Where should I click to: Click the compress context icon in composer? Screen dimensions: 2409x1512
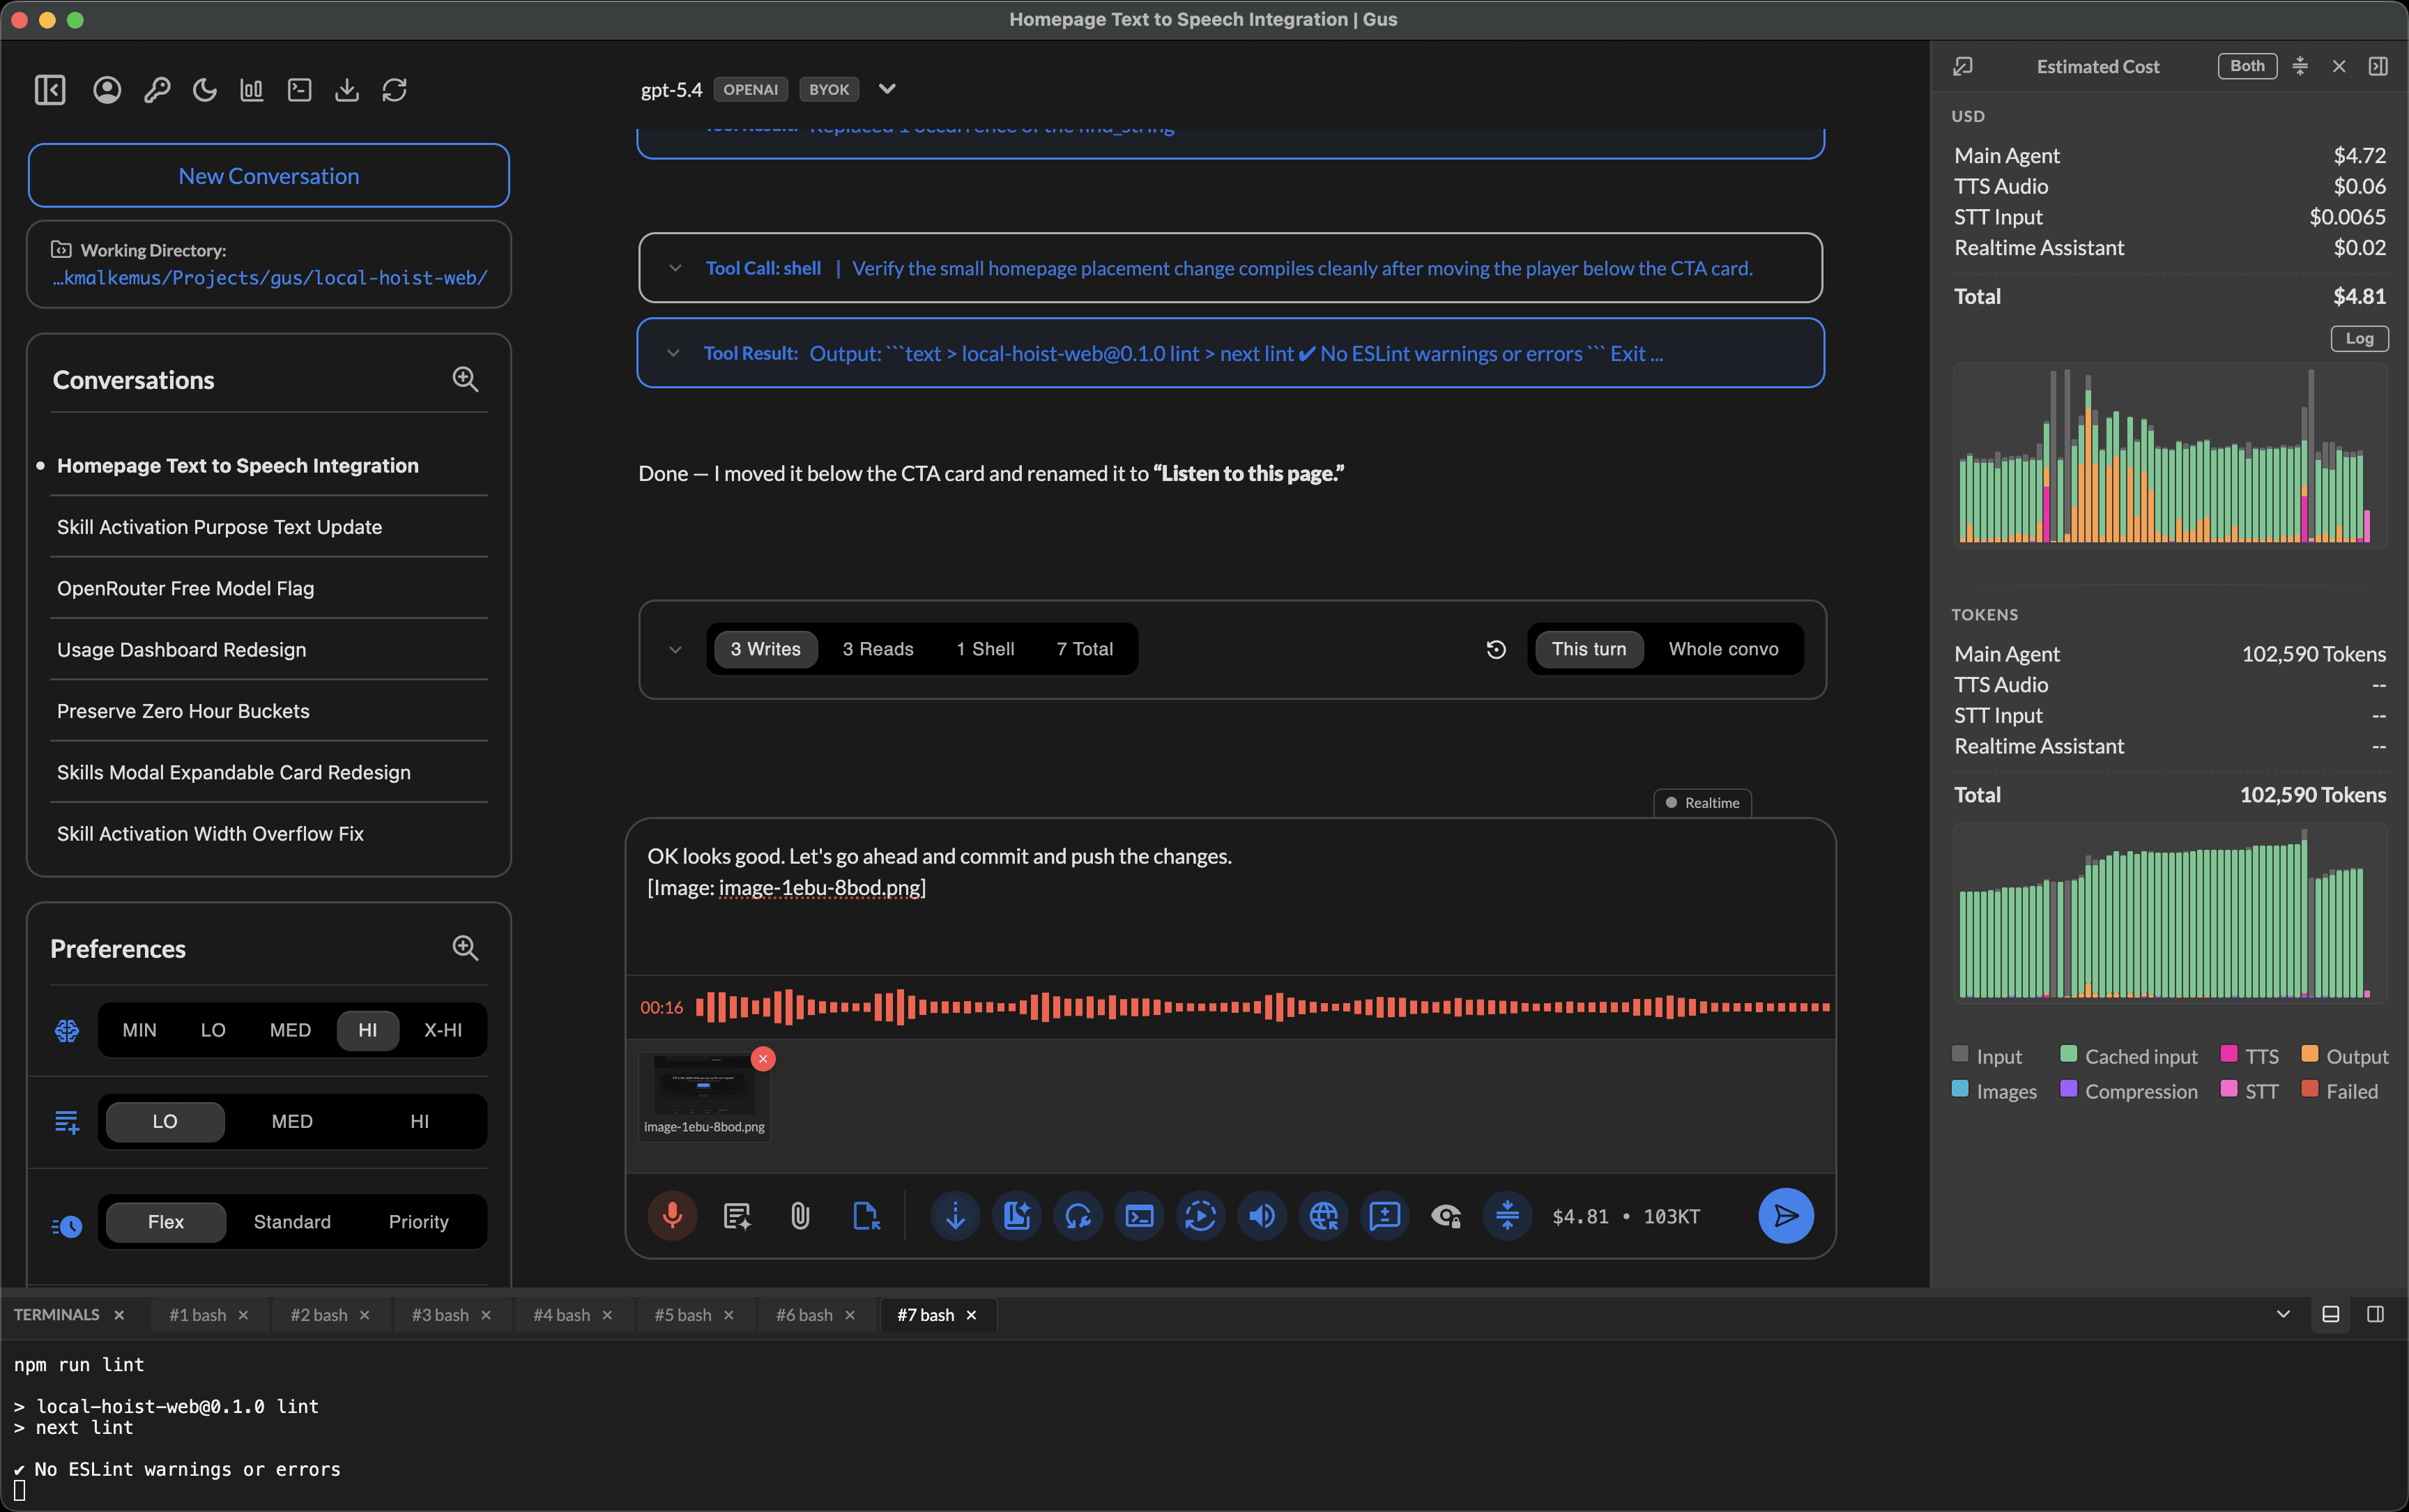pyautogui.click(x=1507, y=1216)
